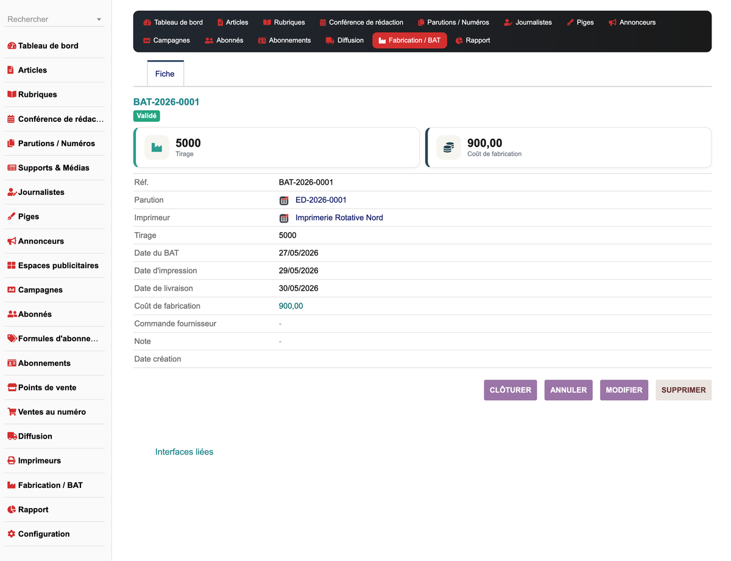This screenshot has width=731, height=561.
Task: Click the Validé status badge
Action: pos(147,116)
